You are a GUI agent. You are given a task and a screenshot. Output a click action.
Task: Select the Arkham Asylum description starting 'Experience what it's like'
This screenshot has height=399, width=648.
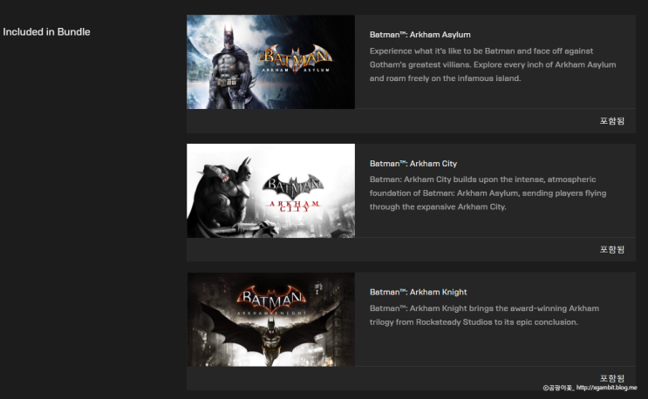493,64
